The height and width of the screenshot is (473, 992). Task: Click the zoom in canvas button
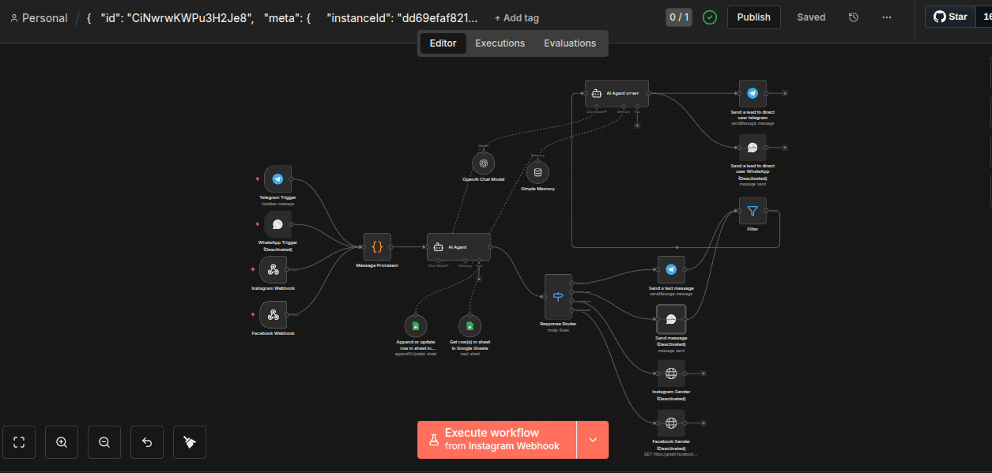click(62, 442)
